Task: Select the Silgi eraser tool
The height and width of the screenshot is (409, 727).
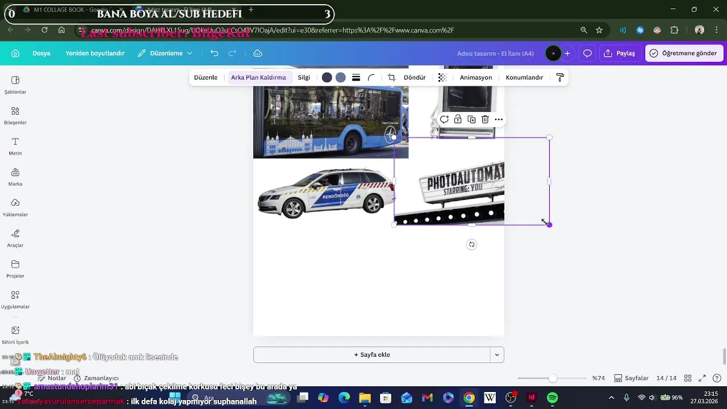Action: [304, 78]
